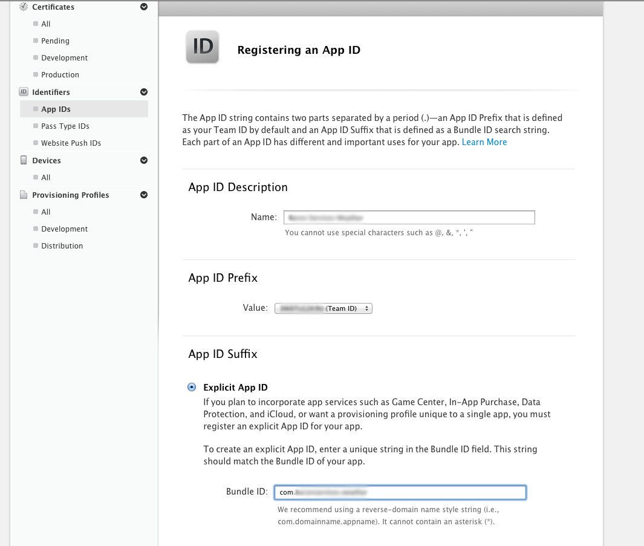Focus the Bundle ID input field
The image size is (644, 546).
coord(400,492)
